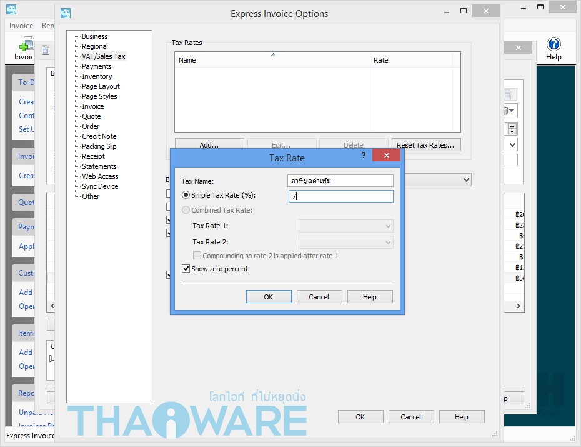Viewport: 581px width, 447px height.
Task: Click the Simple Tax Rate percent field
Action: (341, 196)
